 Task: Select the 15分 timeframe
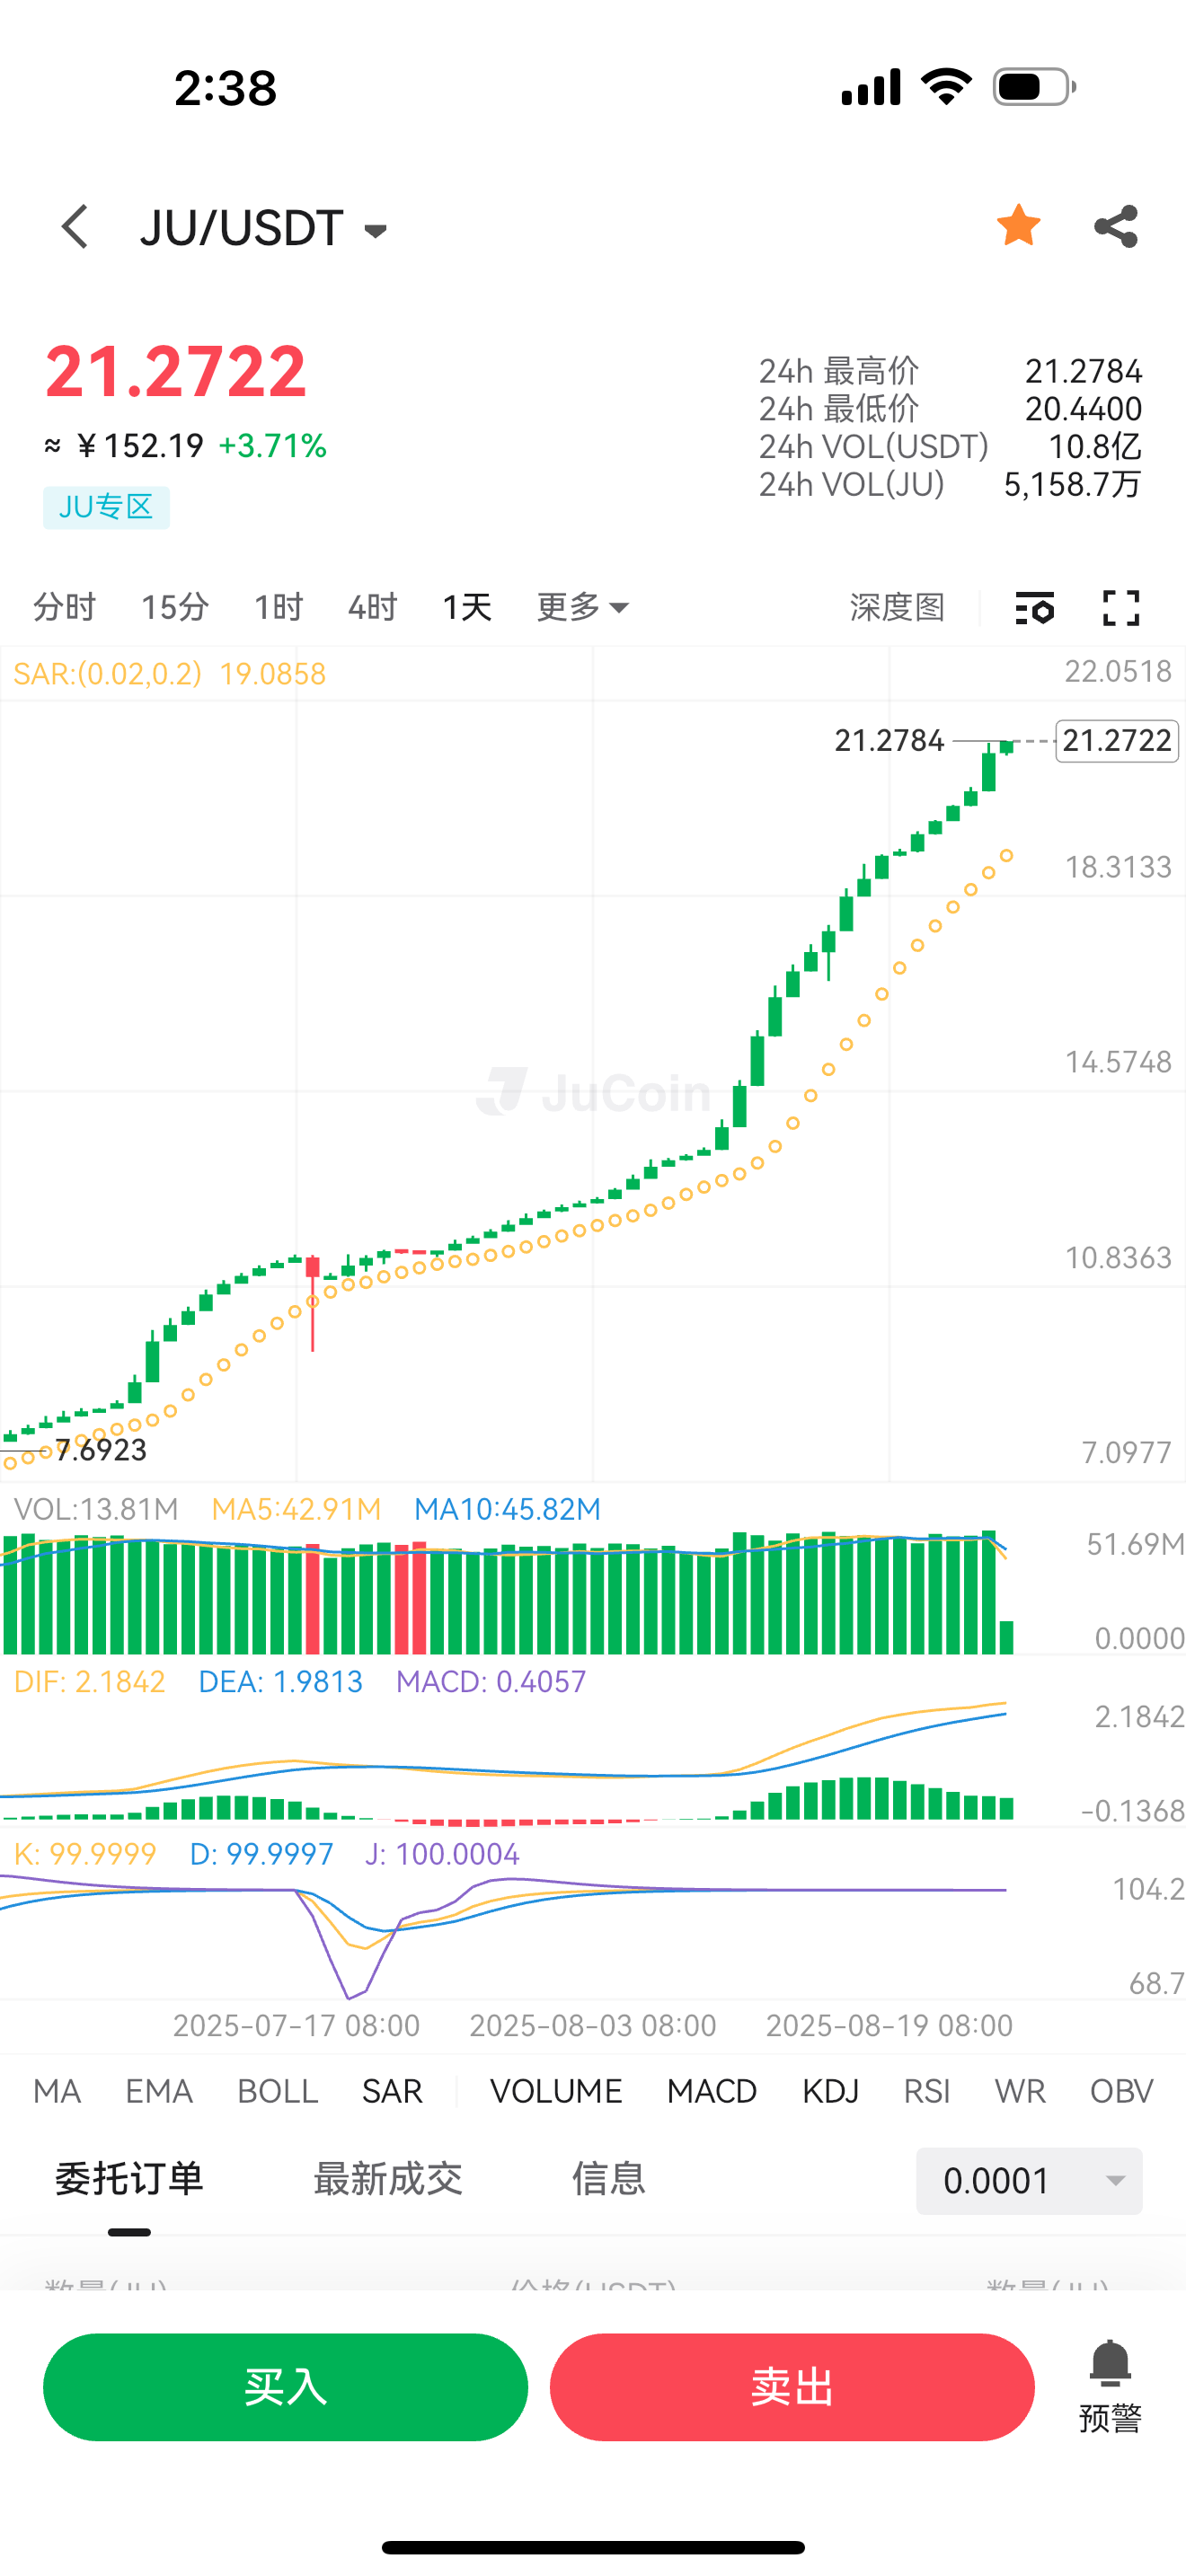[x=175, y=607]
